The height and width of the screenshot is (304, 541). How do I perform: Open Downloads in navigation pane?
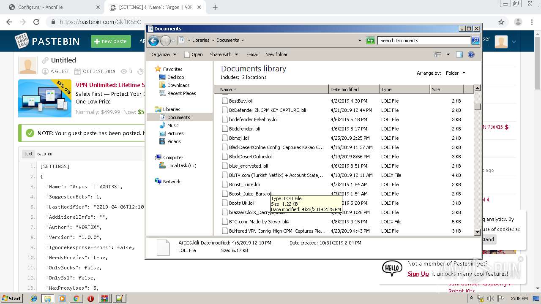[178, 85]
